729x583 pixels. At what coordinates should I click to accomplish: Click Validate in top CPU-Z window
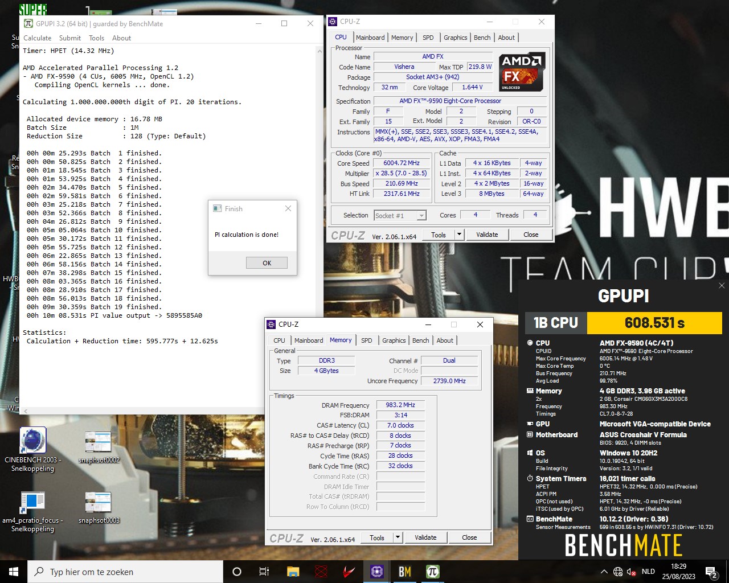pos(487,235)
